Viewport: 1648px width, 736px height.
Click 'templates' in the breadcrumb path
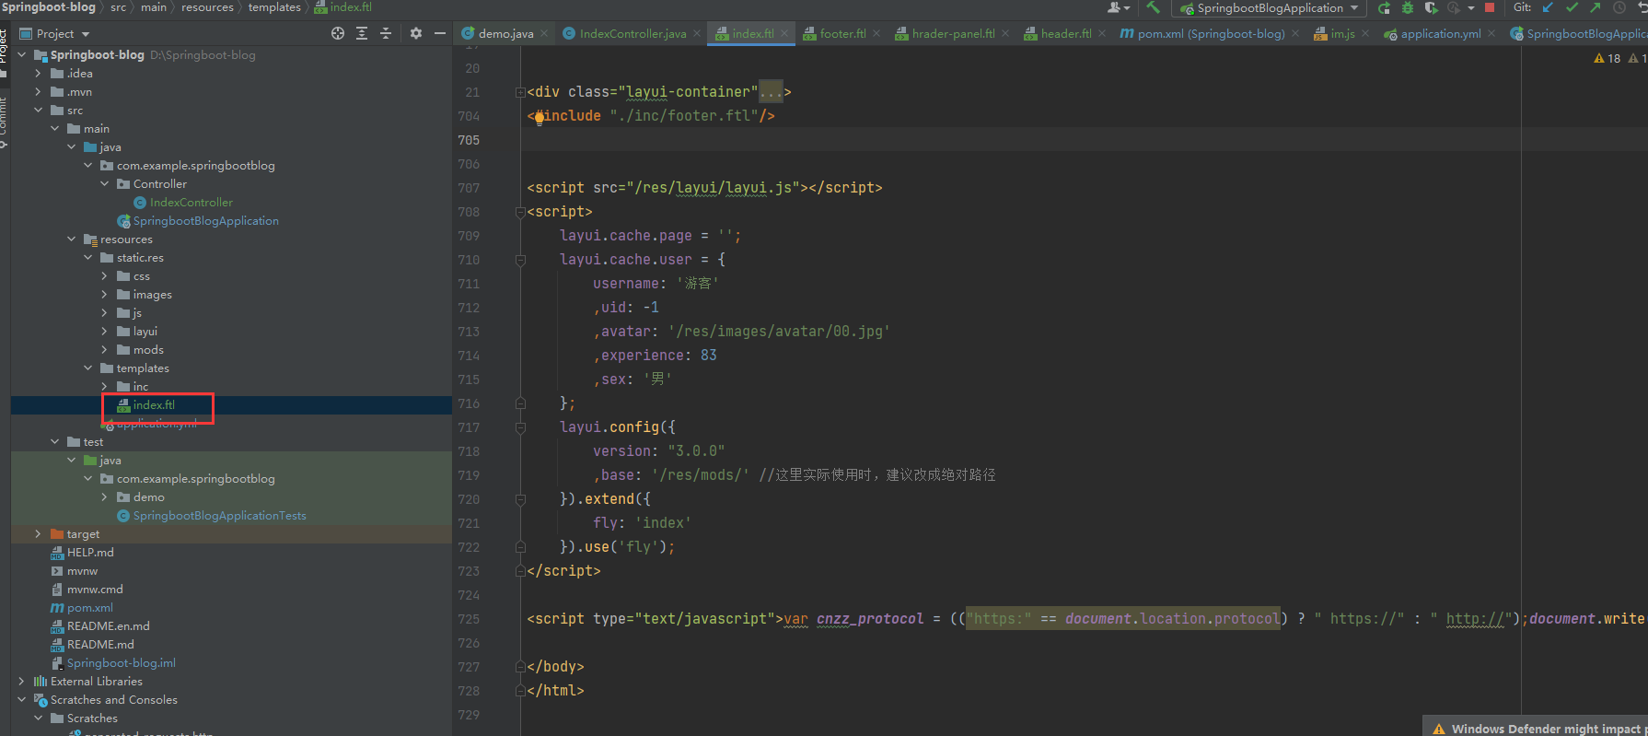(274, 7)
